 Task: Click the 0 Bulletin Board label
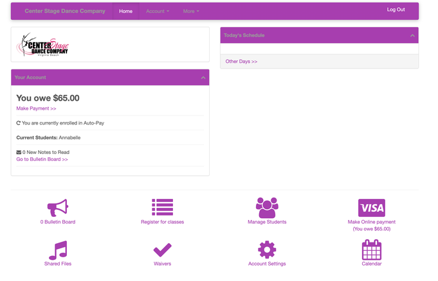[x=58, y=222]
